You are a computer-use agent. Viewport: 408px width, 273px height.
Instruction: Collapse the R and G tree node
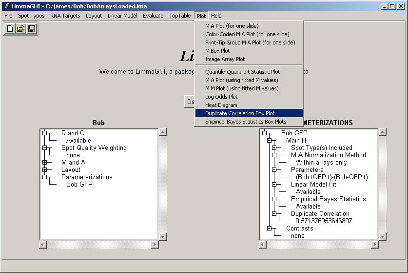pyautogui.click(x=44, y=133)
